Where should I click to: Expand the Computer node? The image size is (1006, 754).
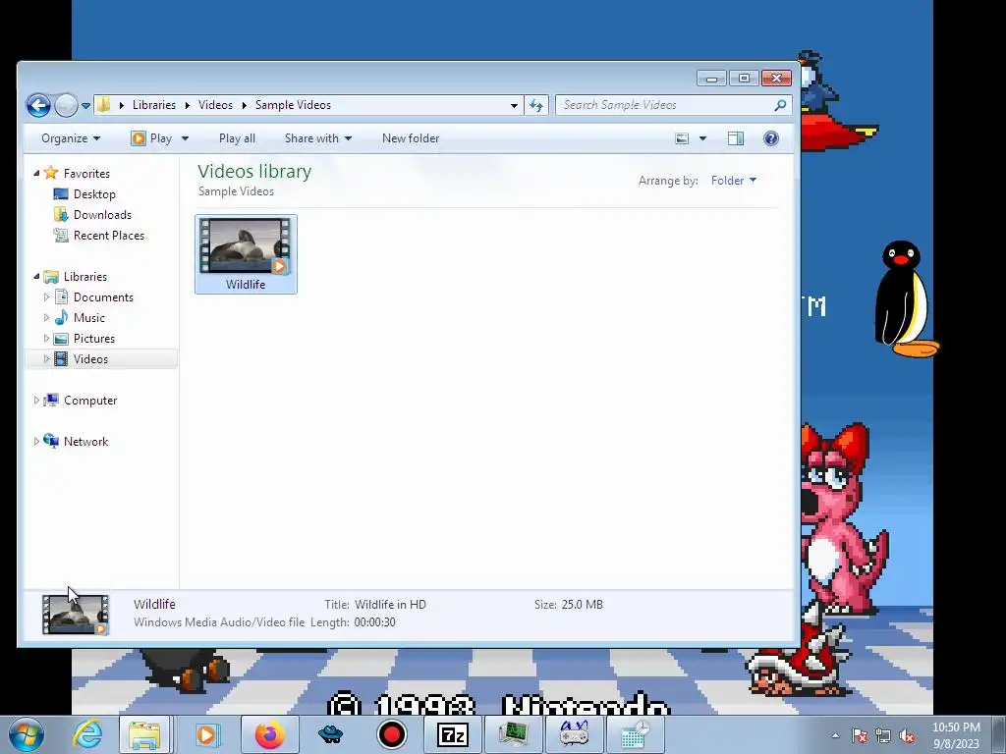pyautogui.click(x=36, y=401)
